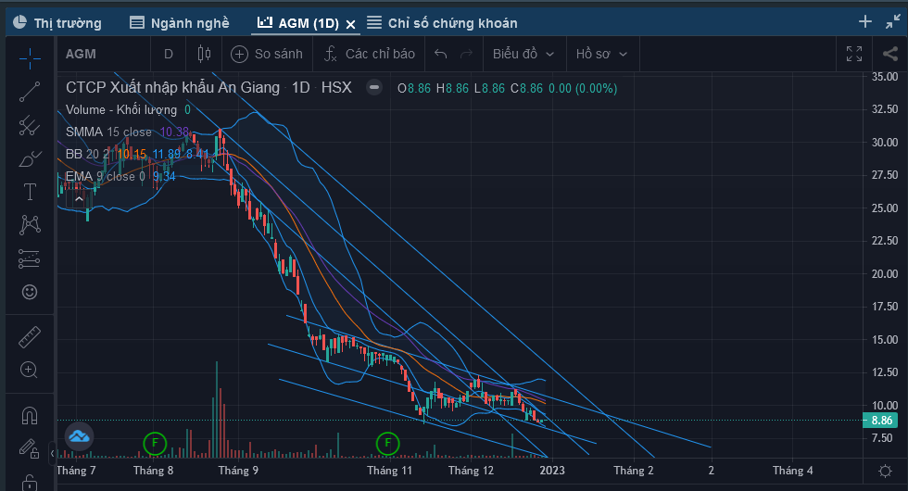This screenshot has height=491, width=908.
Task: Click the F event marker near Tháng 8
Action: tap(155, 444)
